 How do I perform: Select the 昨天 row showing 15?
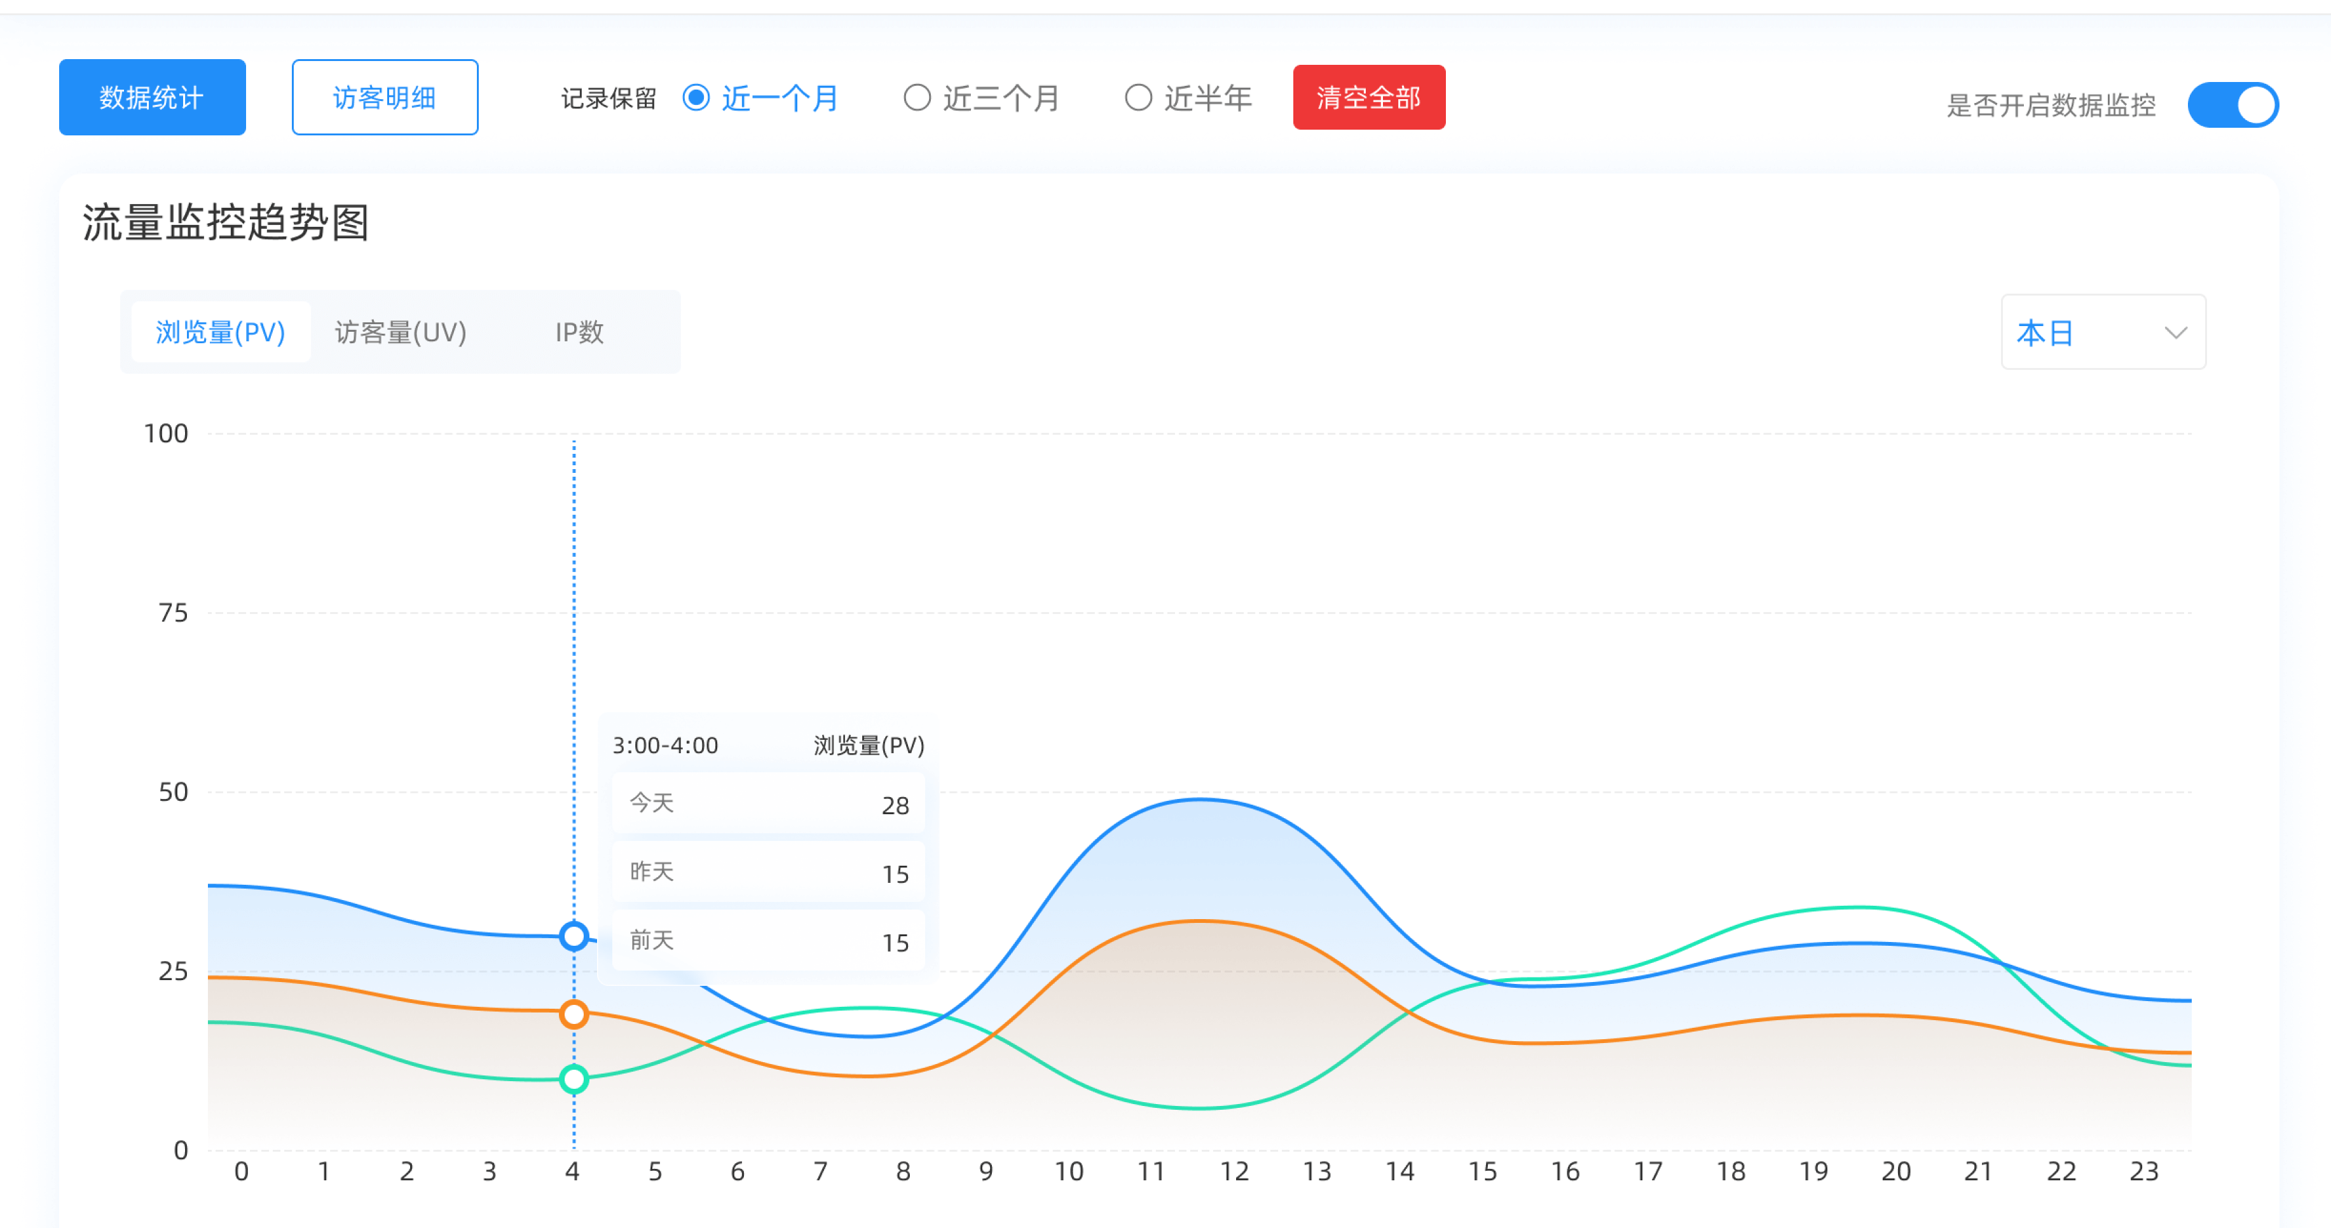768,871
